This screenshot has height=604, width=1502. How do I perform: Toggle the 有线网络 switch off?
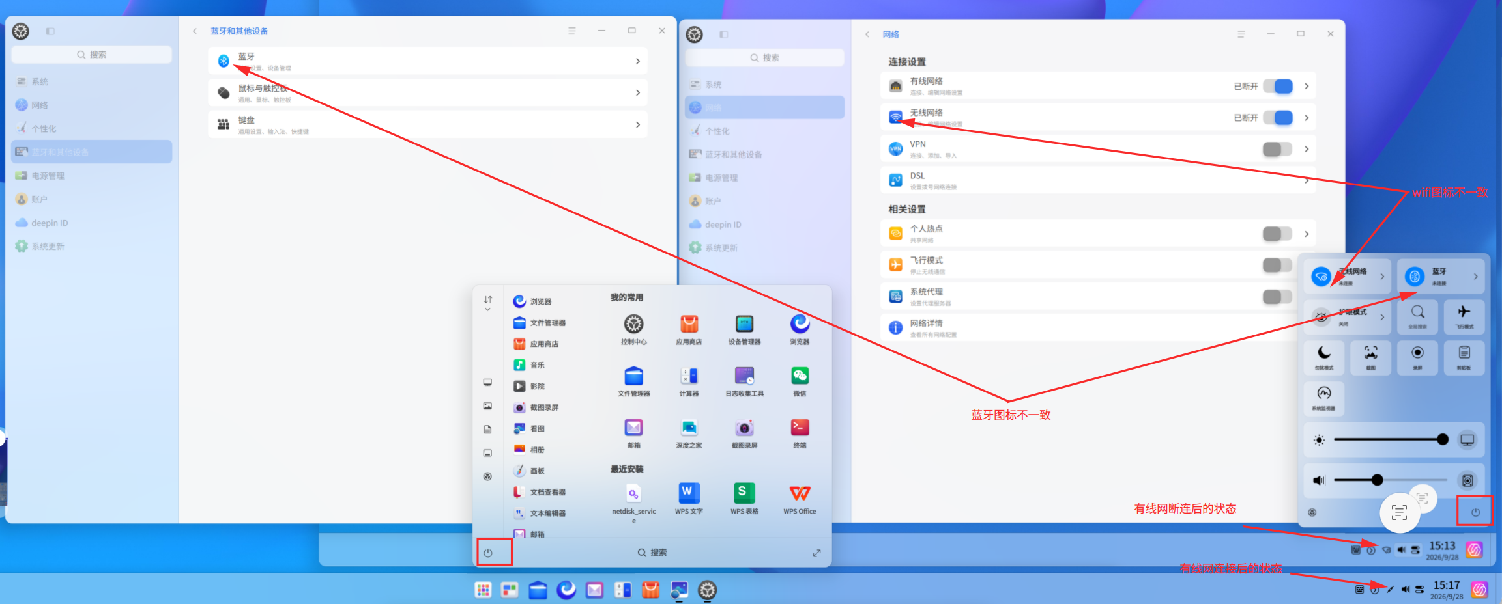coord(1278,86)
